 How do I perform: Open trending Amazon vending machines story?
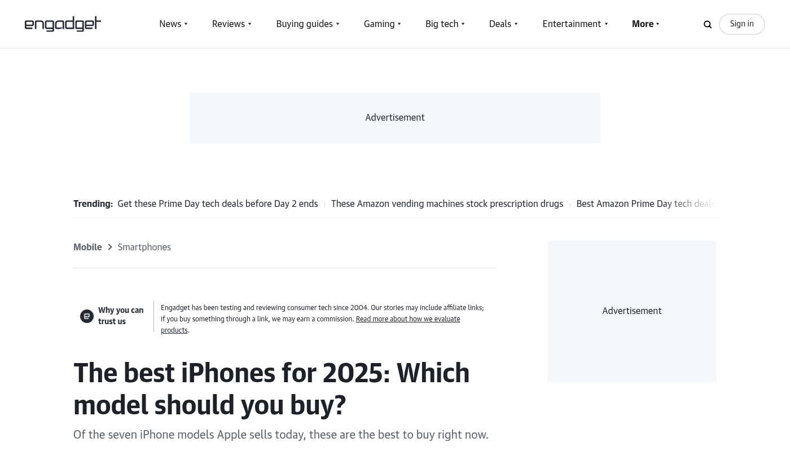click(x=447, y=204)
